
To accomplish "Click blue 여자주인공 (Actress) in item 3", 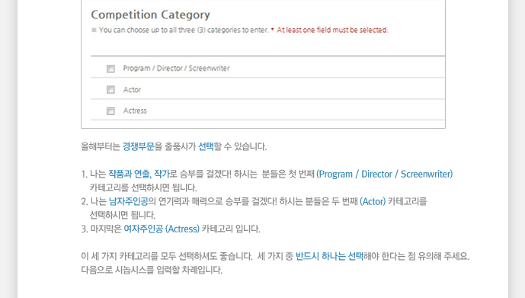I will click(x=162, y=229).
